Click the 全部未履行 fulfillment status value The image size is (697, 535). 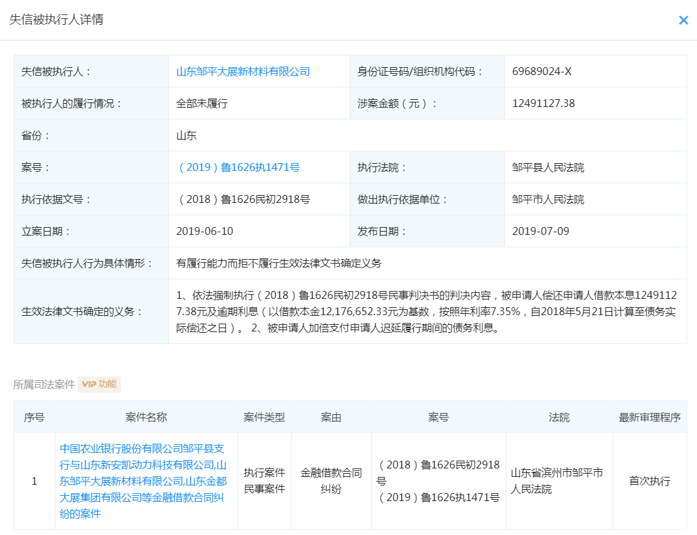click(202, 104)
